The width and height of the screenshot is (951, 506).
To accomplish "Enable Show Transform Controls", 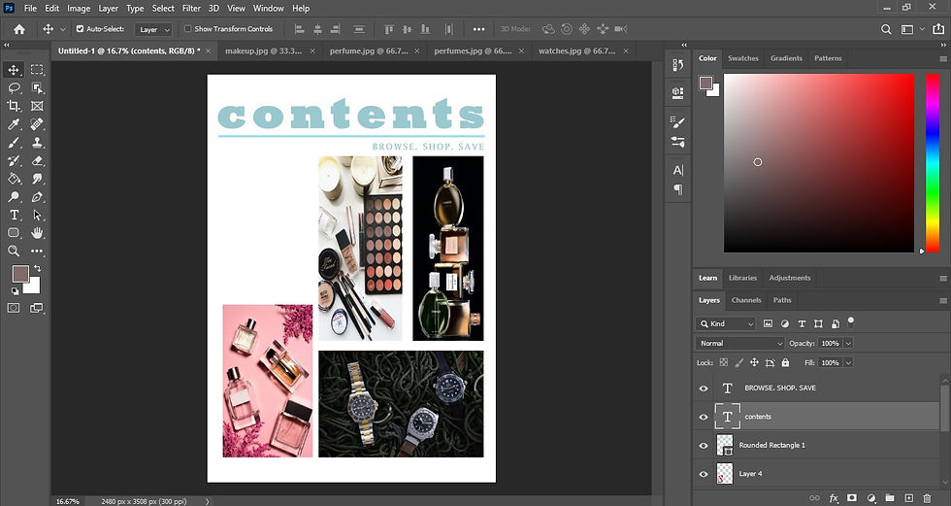I will pyautogui.click(x=187, y=28).
